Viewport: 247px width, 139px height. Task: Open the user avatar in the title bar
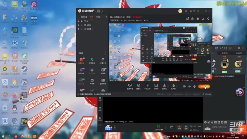pyautogui.click(x=180, y=11)
